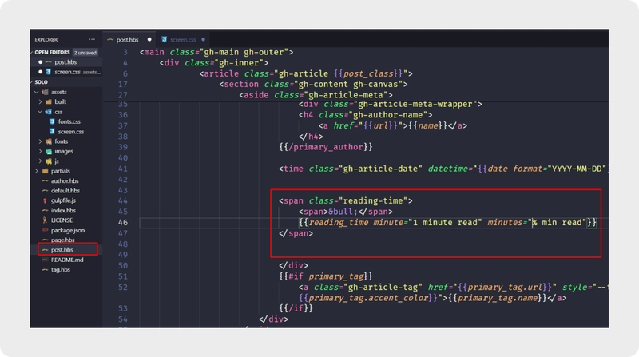Open author.hbs in the file tree
639x357 pixels.
[65, 181]
